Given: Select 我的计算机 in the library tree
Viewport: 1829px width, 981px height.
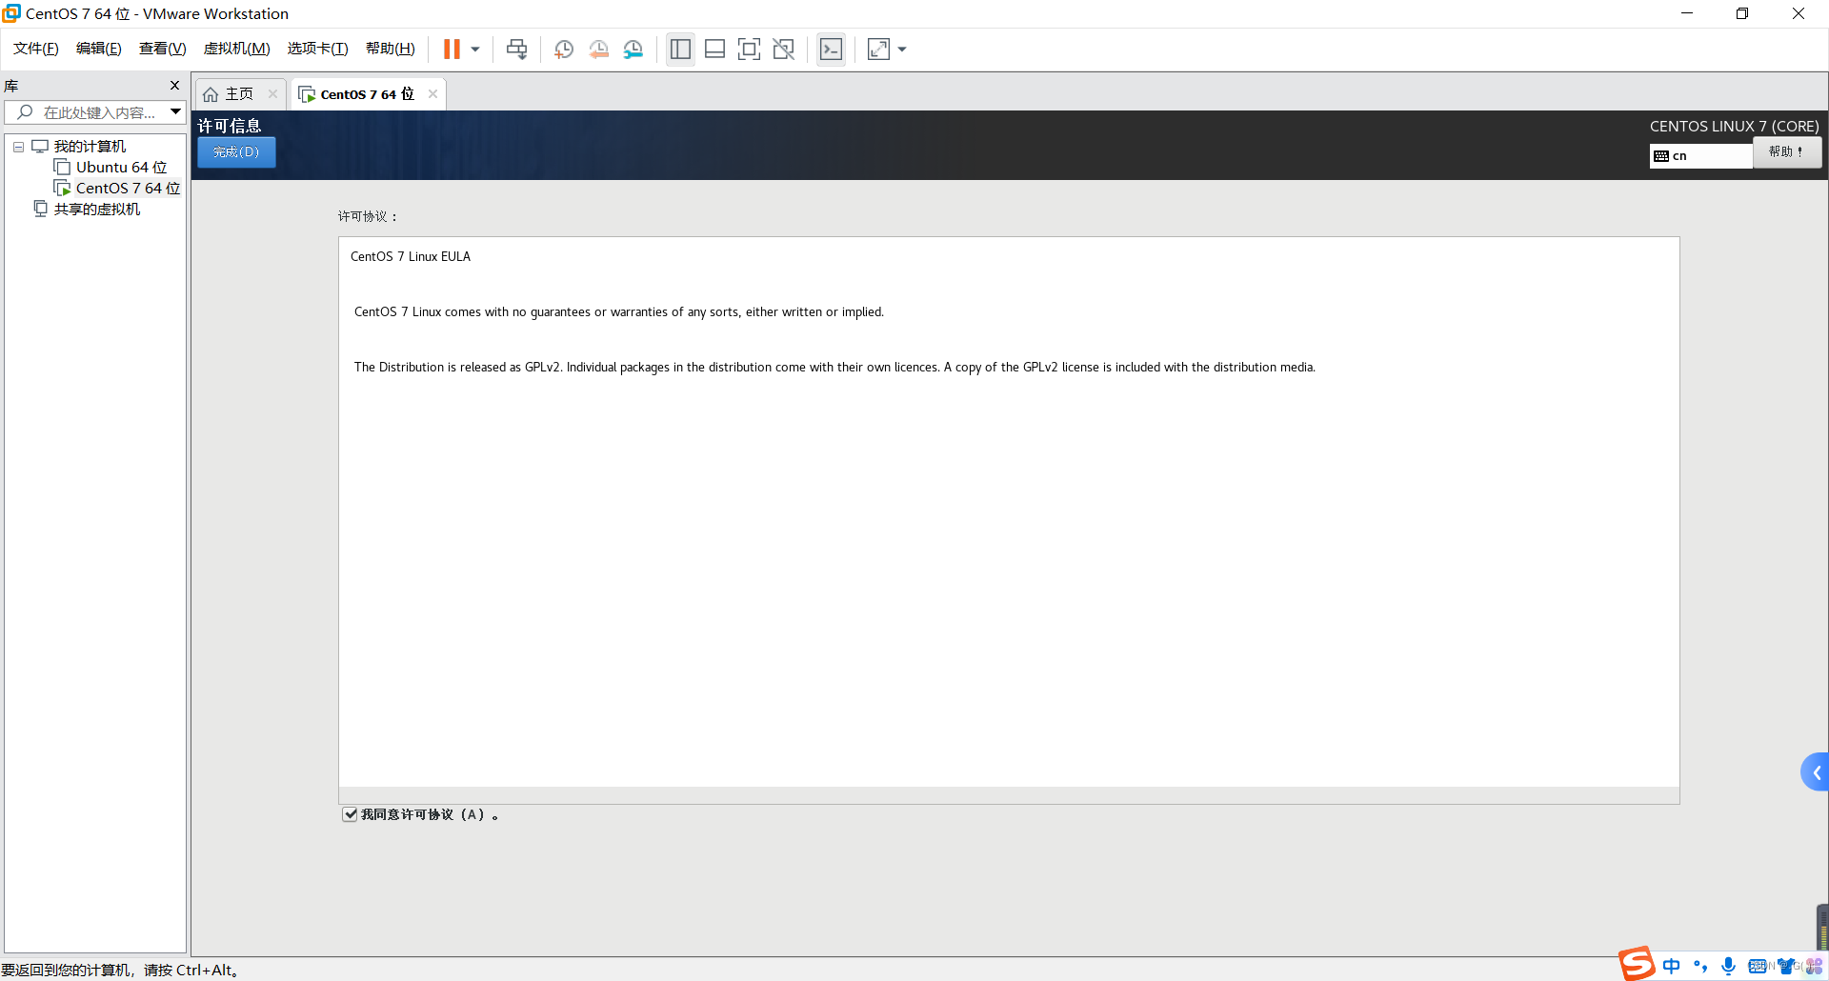Looking at the screenshot, I should 90,147.
